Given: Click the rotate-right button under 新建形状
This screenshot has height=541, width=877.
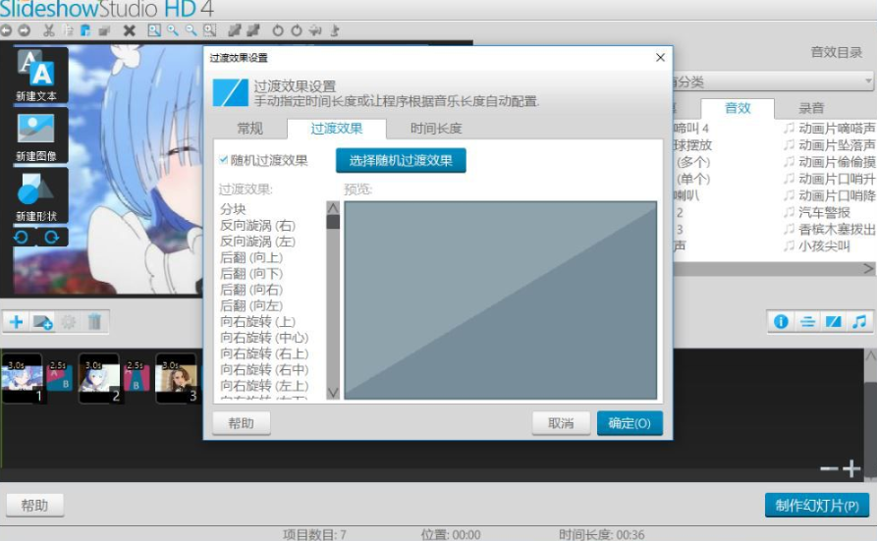Looking at the screenshot, I should click(x=52, y=238).
